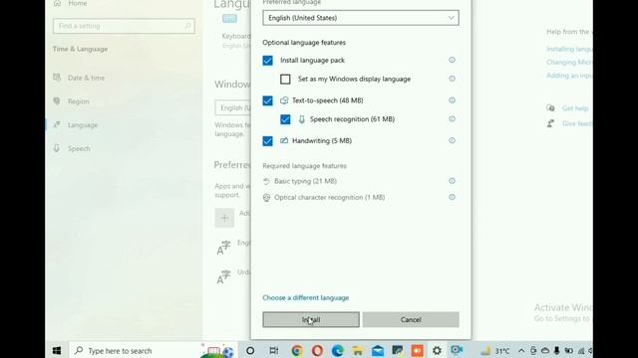
Task: Click the Speech recognition microphone icon
Action: (301, 119)
